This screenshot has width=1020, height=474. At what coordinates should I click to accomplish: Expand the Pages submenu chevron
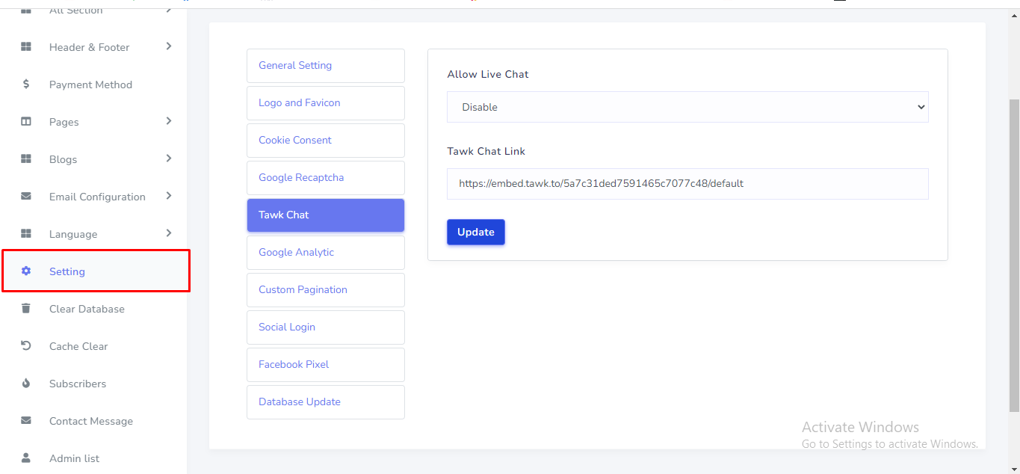pyautogui.click(x=169, y=121)
